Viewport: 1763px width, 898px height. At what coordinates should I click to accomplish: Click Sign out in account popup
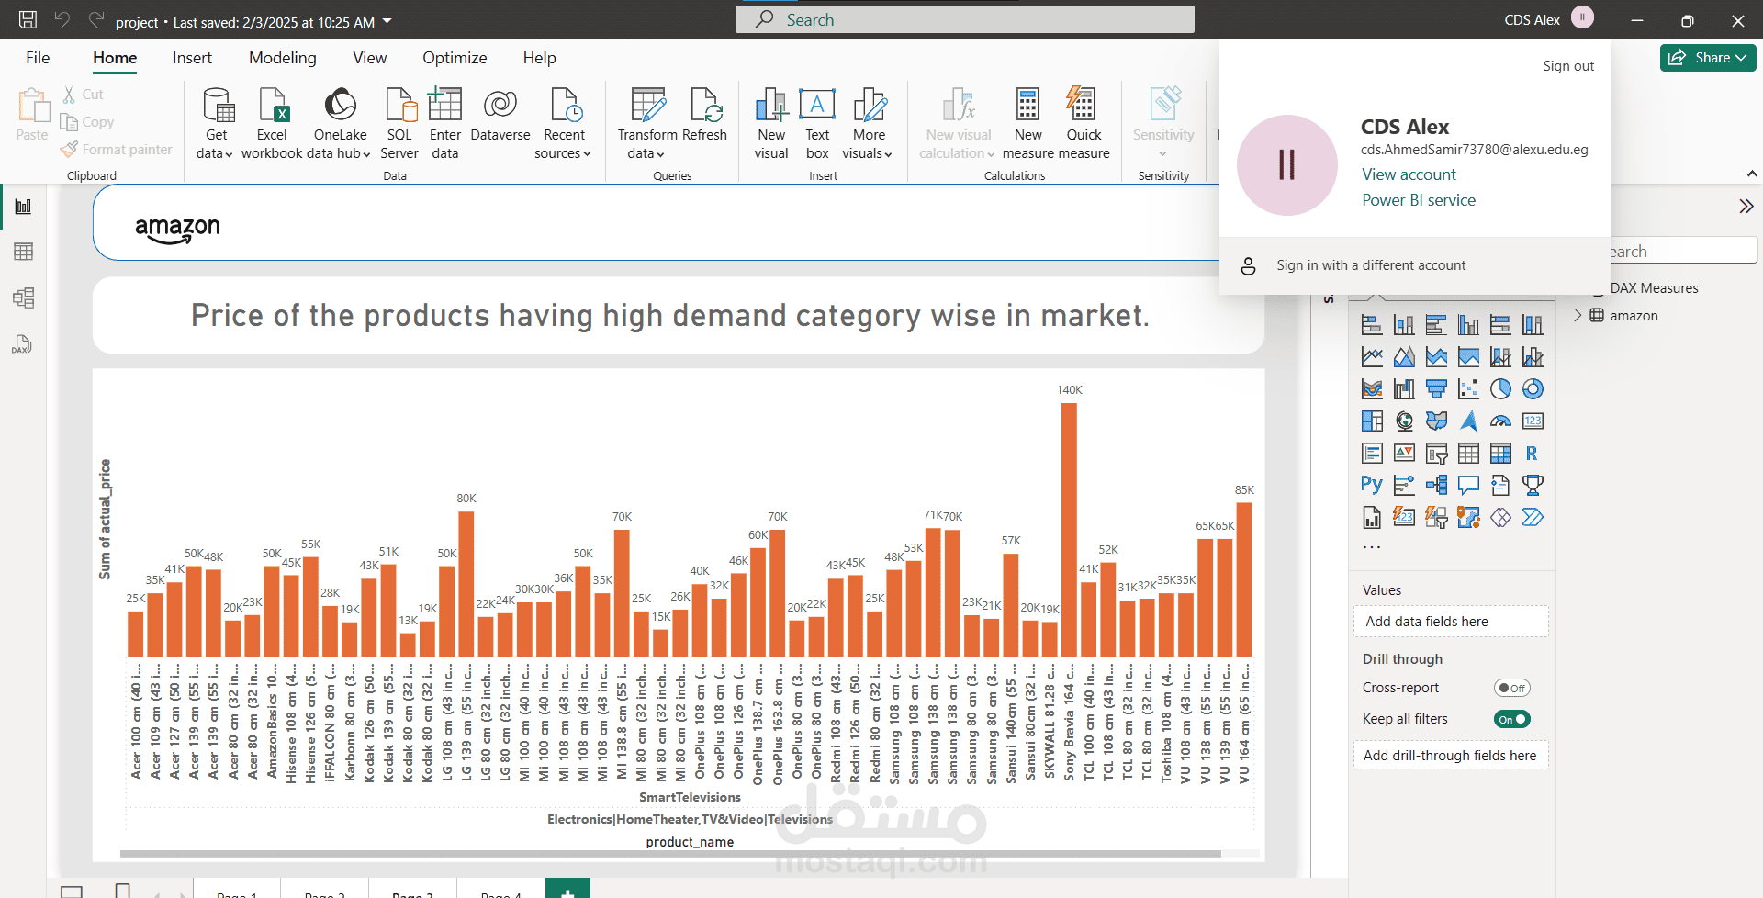click(x=1568, y=66)
